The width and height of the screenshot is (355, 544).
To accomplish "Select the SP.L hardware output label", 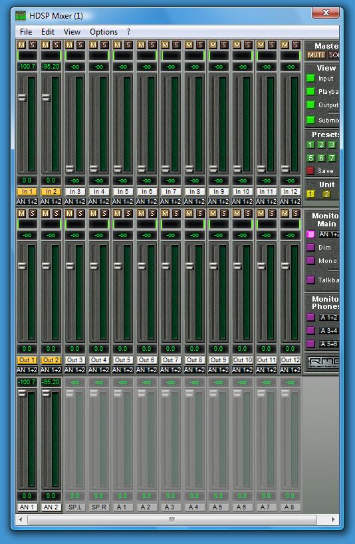I will 75,507.
